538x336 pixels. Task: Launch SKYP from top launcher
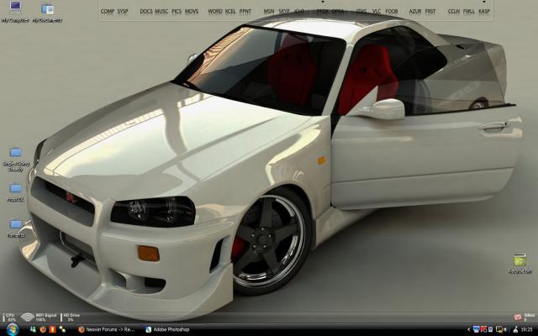[284, 11]
